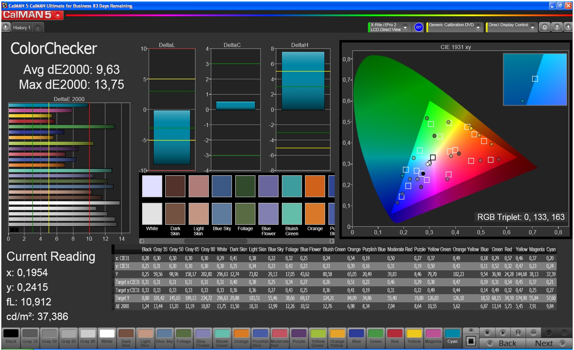Click the DeltaH bar chart

click(303, 110)
